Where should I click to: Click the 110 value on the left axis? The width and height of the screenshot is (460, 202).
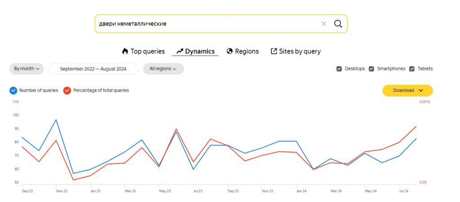click(16, 102)
